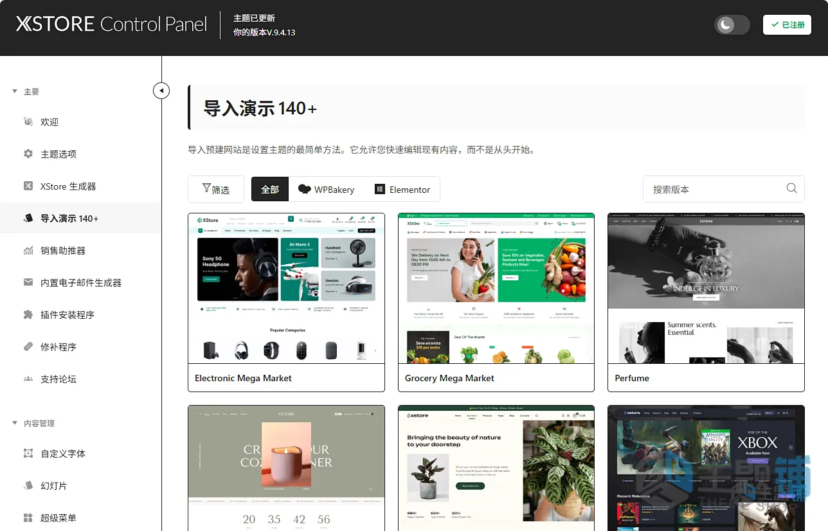Collapse the 主要 section triangle
Image resolution: width=828 pixels, height=531 pixels.
click(15, 91)
